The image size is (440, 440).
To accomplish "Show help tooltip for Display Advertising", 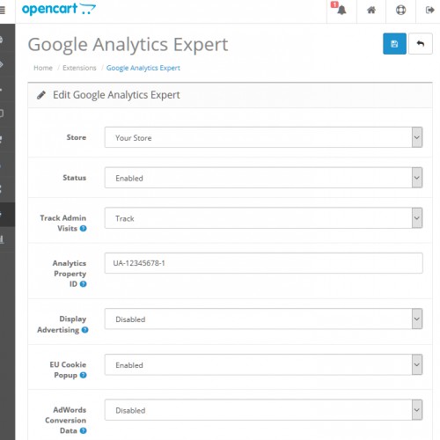I will [85, 330].
